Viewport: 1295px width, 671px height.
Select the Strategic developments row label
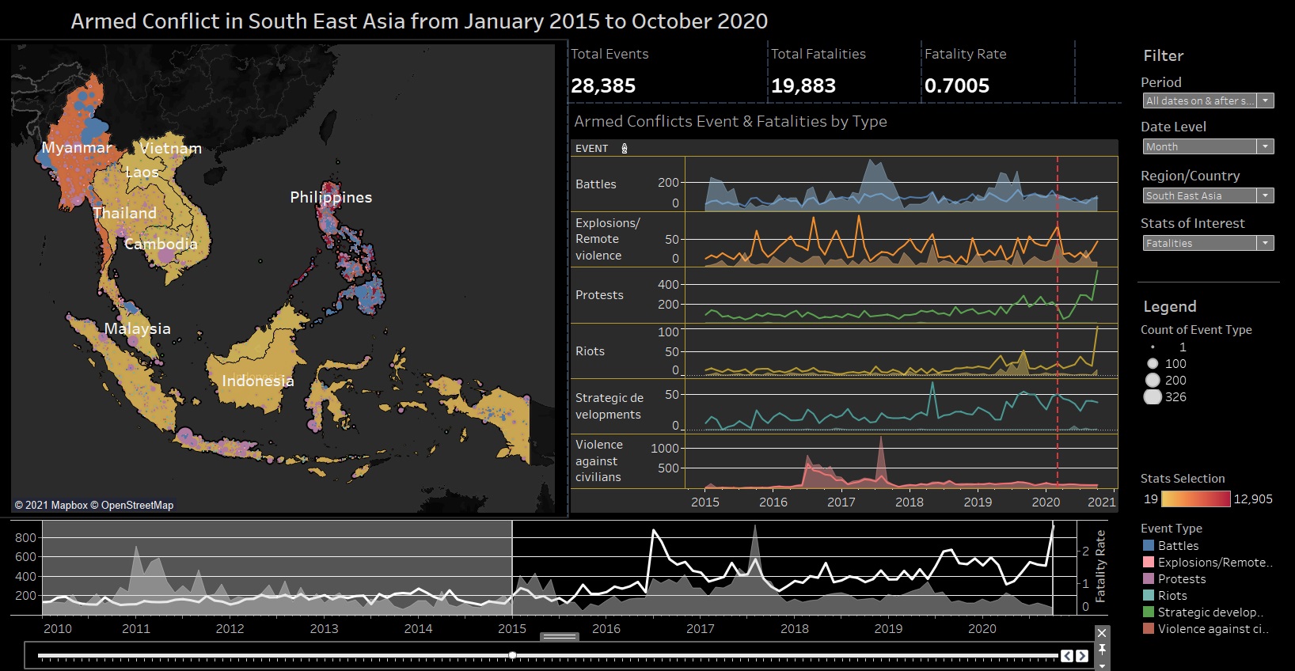pos(610,406)
